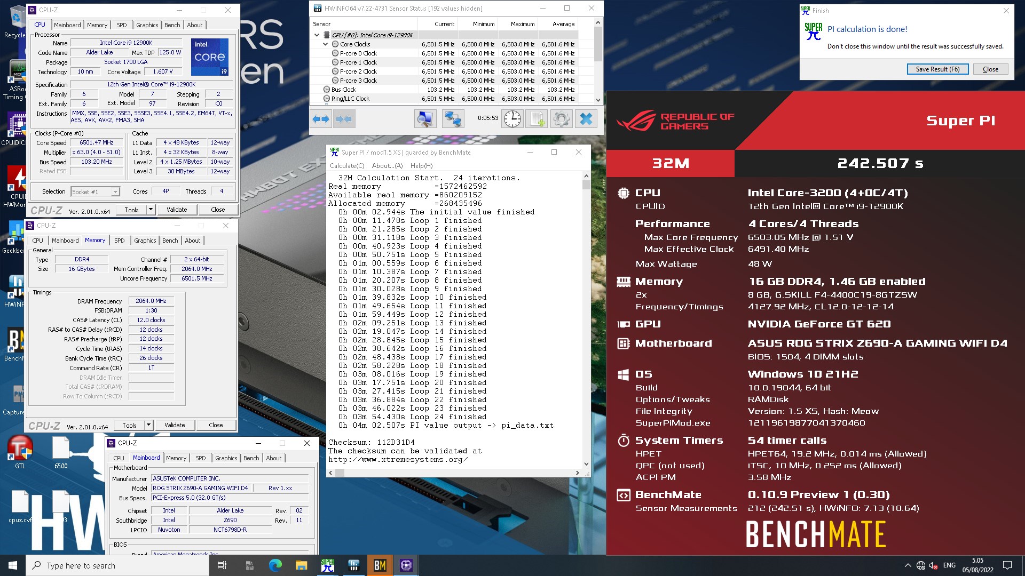Click Validate in top CPU-Z window
The height and width of the screenshot is (576, 1025).
pos(177,210)
